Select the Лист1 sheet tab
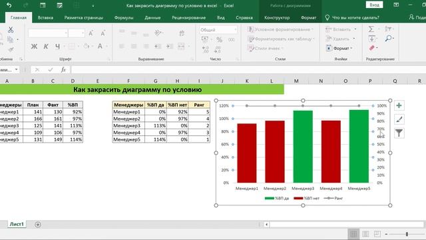426x240 pixels. (x=17, y=224)
